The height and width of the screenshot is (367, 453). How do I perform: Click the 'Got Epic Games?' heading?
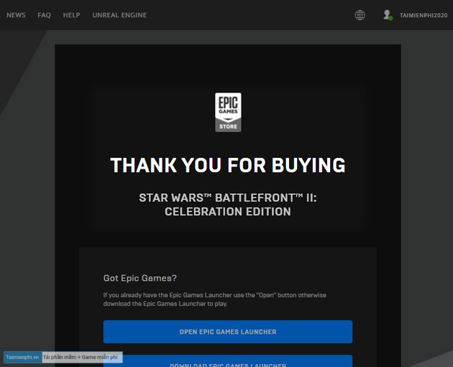tap(139, 278)
